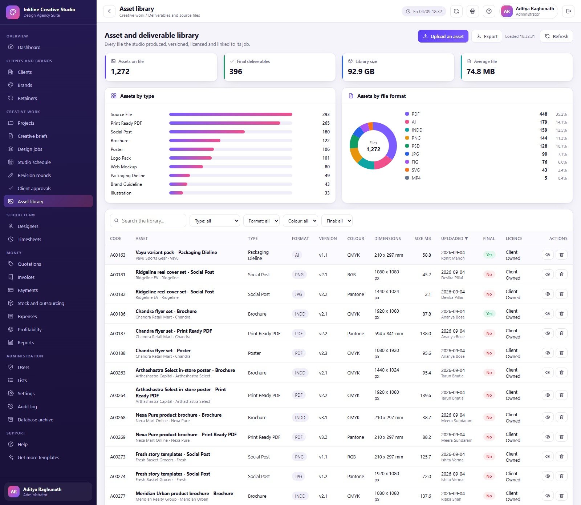
Task: Click the Source File progress bar
Action: coord(231,114)
